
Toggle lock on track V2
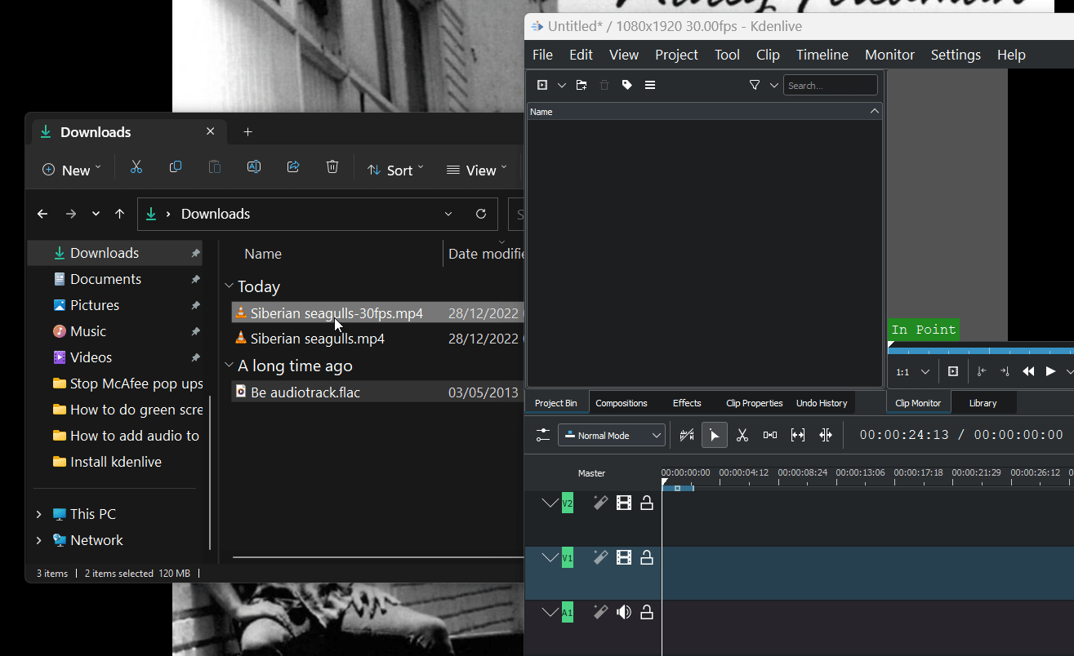647,503
